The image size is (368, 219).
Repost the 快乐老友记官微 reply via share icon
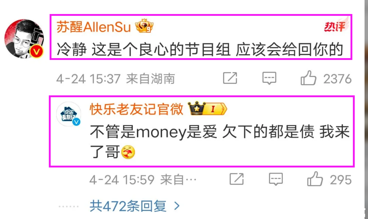pyautogui.click(x=237, y=179)
